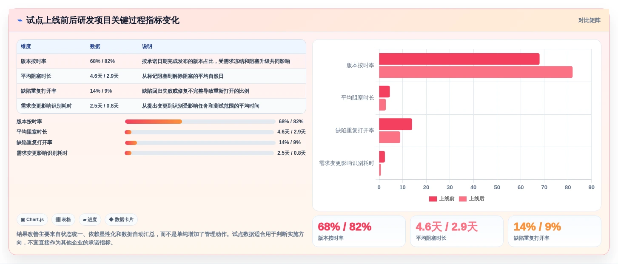Click the 进度 tag chip
This screenshot has width=618, height=264.
[x=90, y=219]
